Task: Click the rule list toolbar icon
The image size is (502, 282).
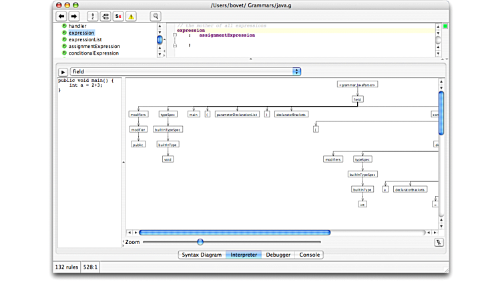Action: pos(105,16)
